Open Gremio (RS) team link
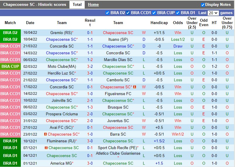Image resolution: width=235 pixels, height=167 pixels. [x=61, y=33]
